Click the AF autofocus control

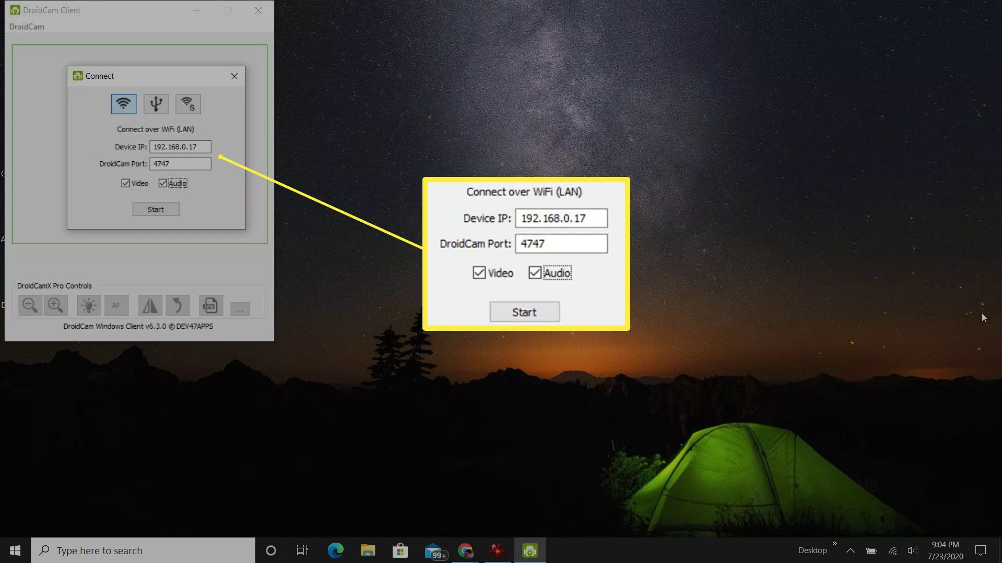[116, 305]
